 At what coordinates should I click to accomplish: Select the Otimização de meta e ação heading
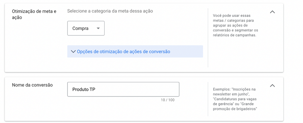coord(34,14)
